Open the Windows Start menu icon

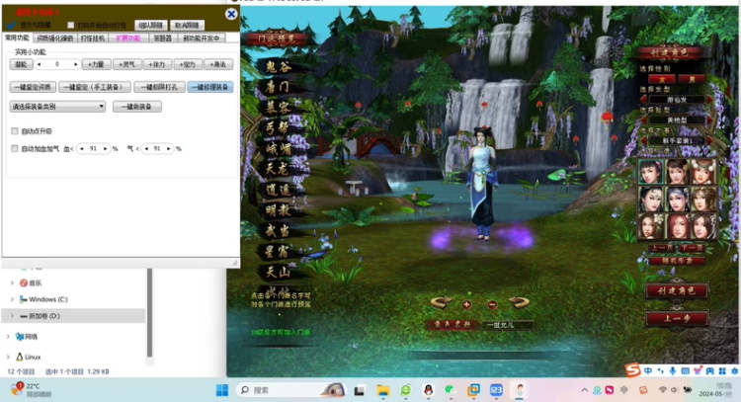222,390
